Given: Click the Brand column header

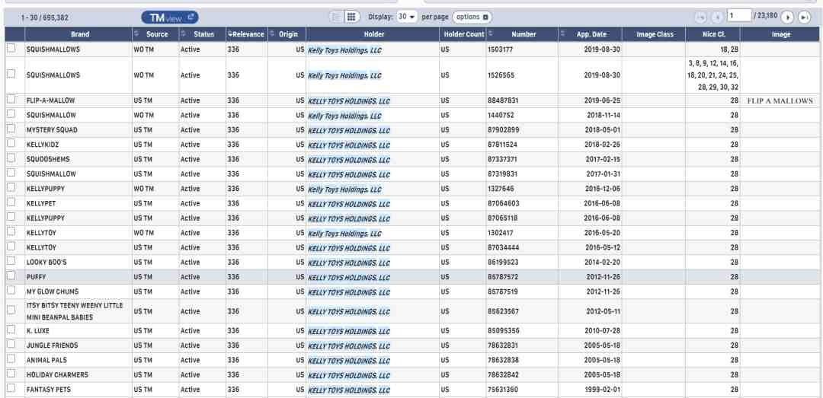Looking at the screenshot, I should coord(80,34).
